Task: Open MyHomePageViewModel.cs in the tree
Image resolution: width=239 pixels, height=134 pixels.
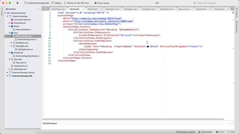Action: point(27,56)
